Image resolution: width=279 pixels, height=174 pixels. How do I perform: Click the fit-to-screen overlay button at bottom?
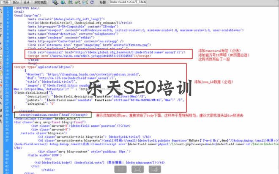click(x=137, y=169)
